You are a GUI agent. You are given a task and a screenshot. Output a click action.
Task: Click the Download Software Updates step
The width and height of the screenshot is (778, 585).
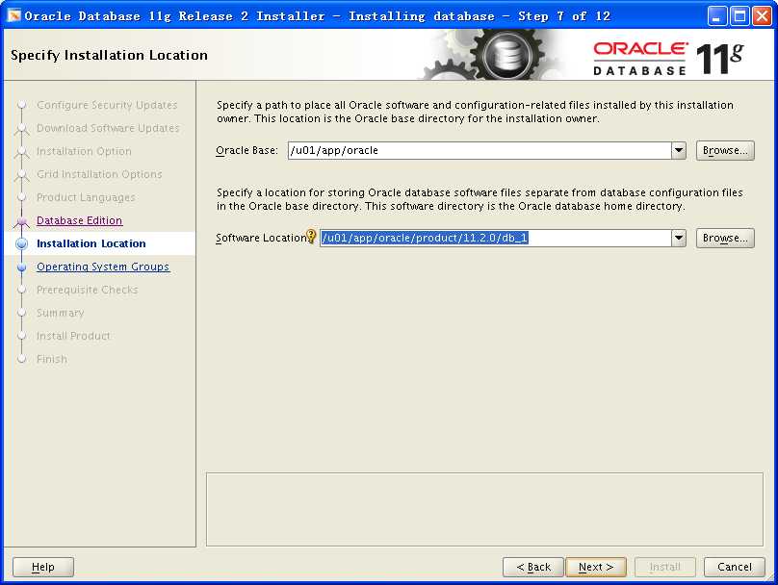[108, 128]
